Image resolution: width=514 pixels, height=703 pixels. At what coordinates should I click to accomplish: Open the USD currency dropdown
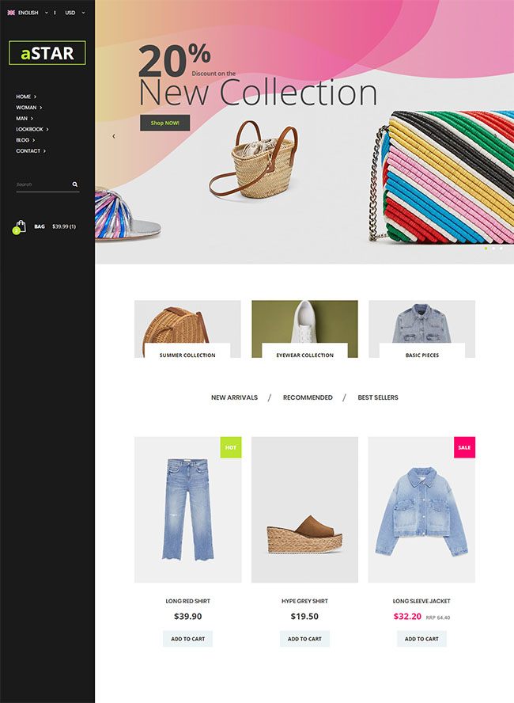pyautogui.click(x=74, y=13)
